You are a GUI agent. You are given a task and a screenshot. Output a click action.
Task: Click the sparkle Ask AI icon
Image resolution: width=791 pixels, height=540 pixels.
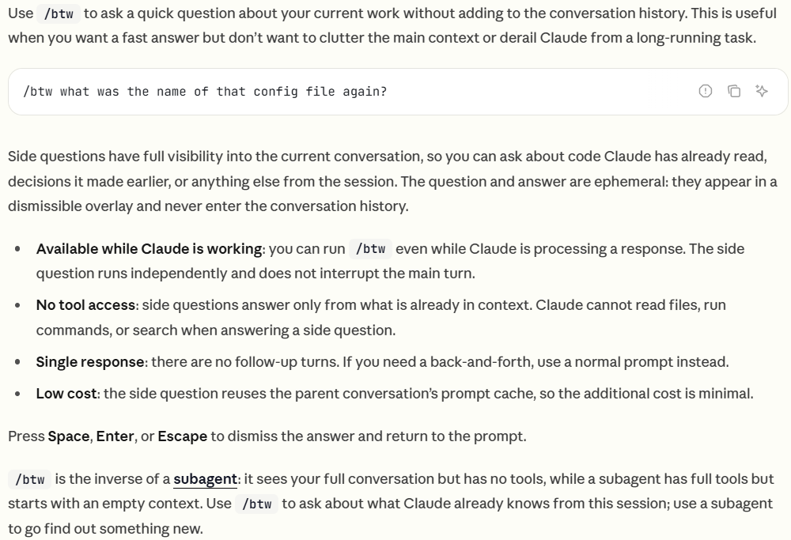click(x=762, y=91)
